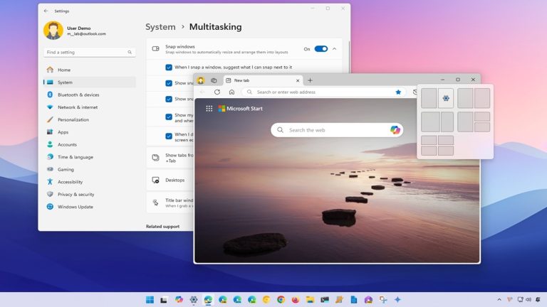Open the Settings gear in the taskbar

194,300
